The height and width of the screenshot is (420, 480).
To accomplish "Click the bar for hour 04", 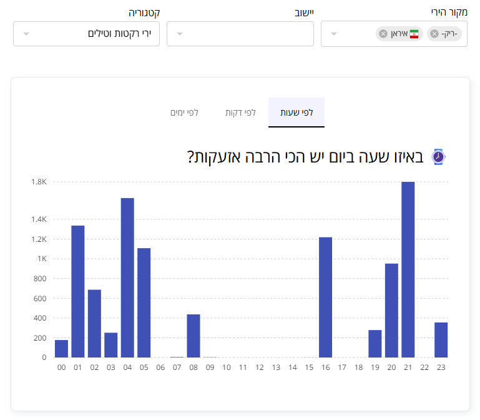I will (127, 277).
